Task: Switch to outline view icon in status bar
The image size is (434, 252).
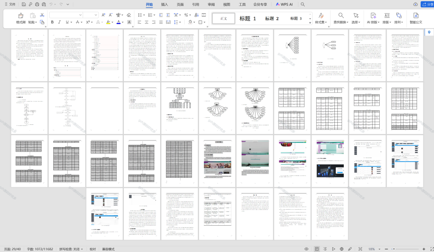Action: point(325,249)
